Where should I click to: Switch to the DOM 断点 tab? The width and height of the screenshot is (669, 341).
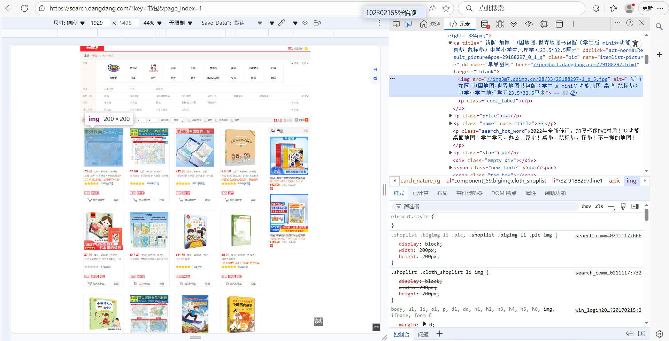(x=504, y=193)
